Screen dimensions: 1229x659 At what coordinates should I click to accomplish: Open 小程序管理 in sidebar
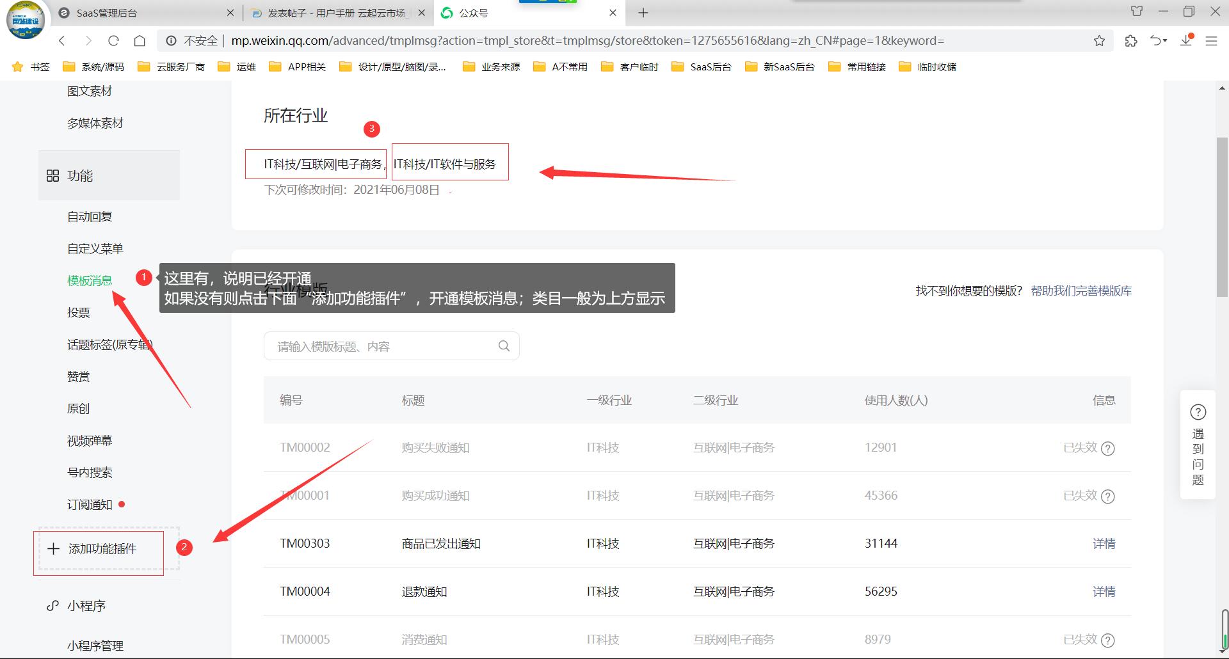pyautogui.click(x=95, y=646)
